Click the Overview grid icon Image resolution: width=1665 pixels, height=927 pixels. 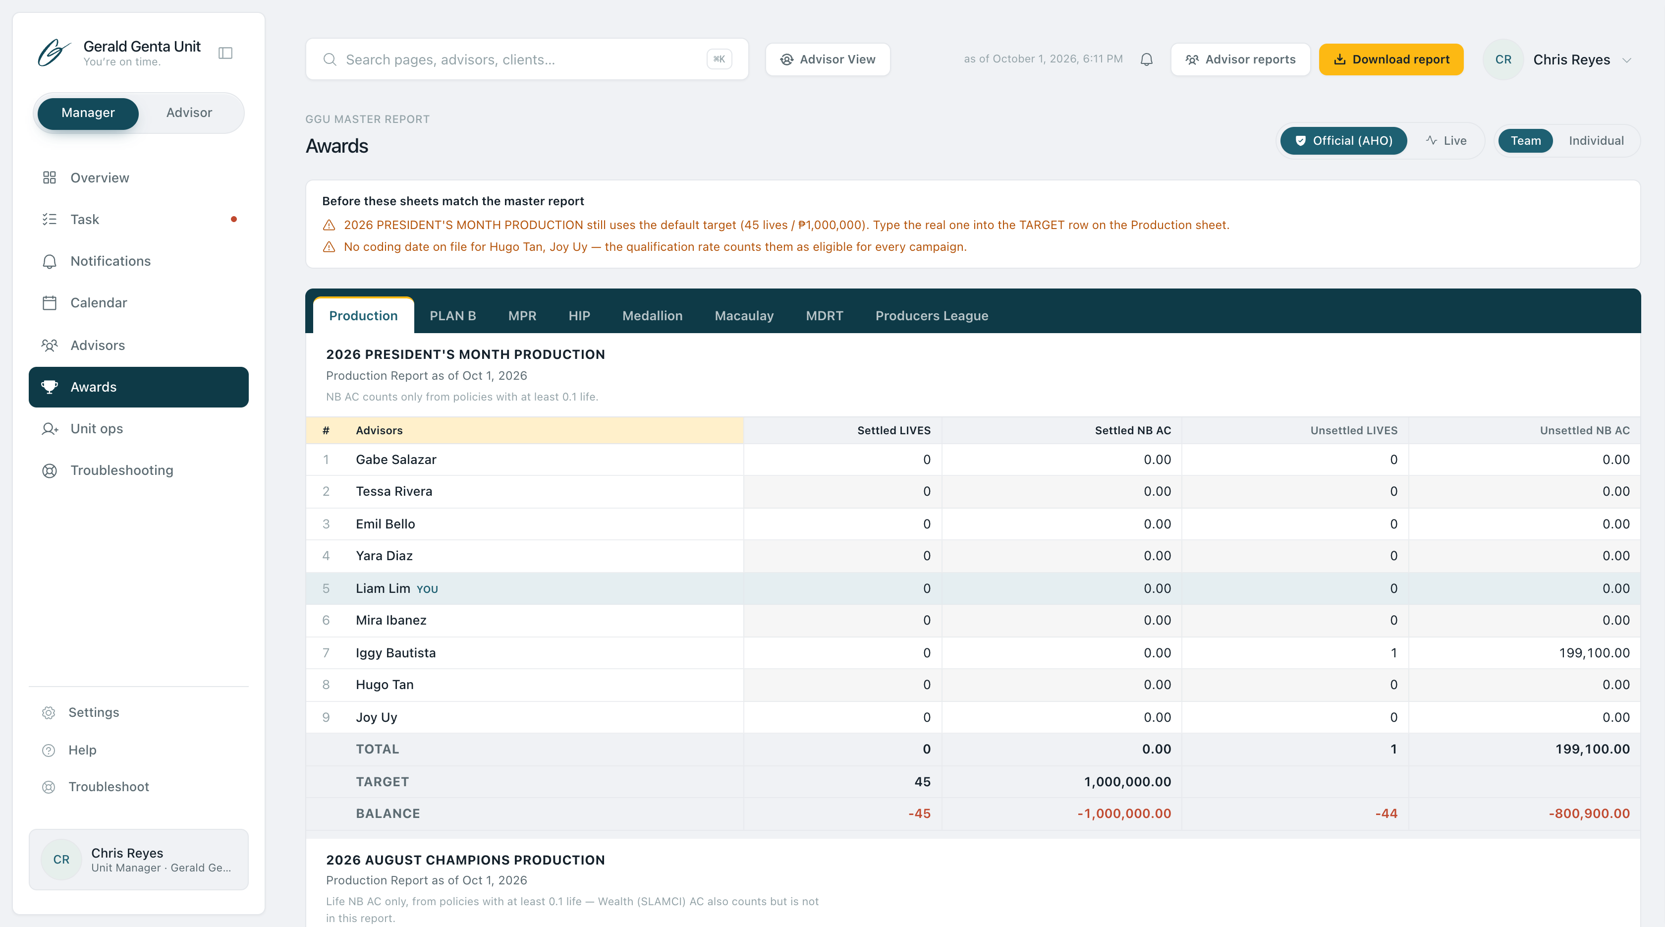point(50,178)
